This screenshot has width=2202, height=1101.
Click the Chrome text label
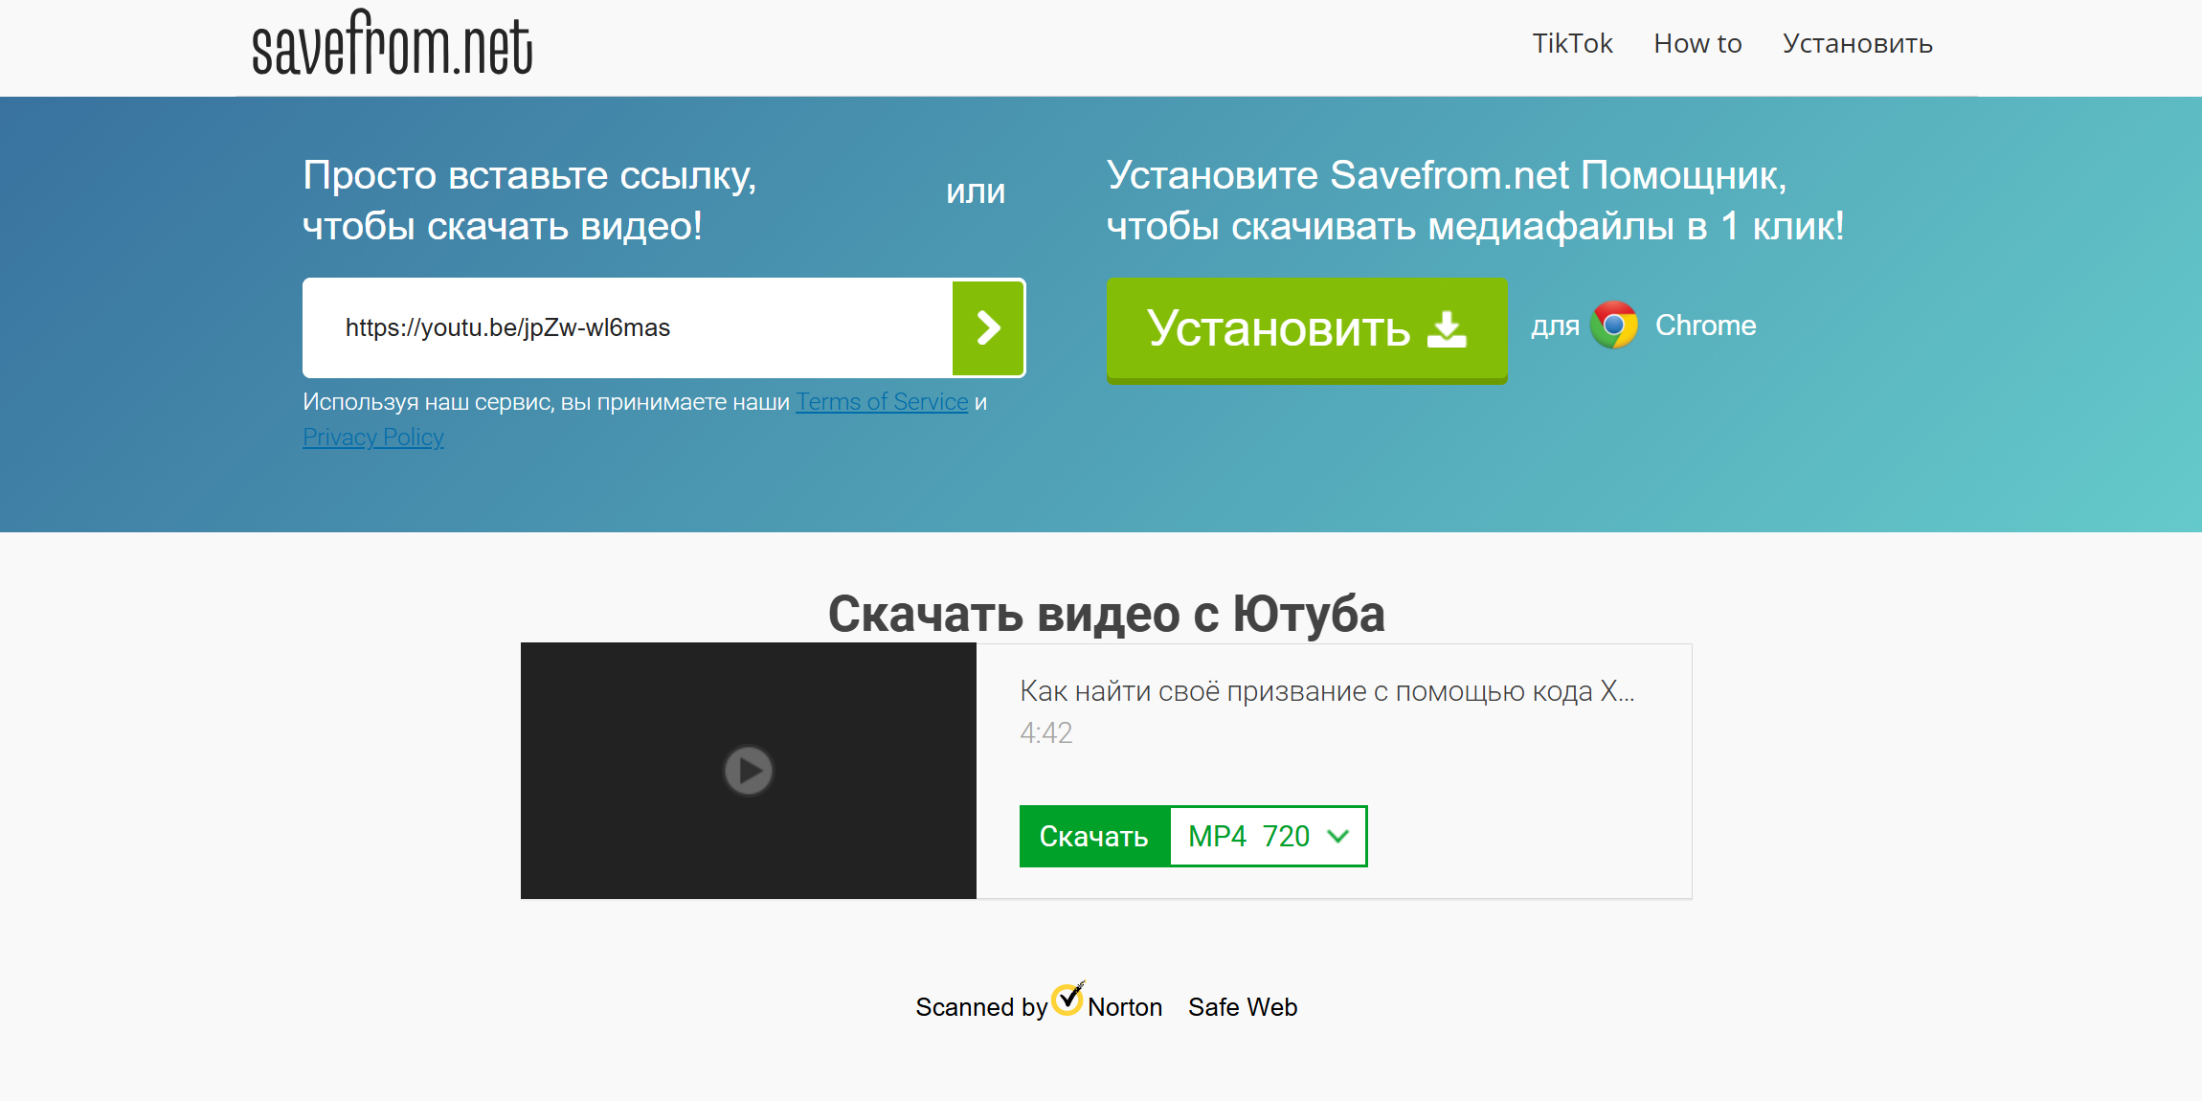[1706, 326]
